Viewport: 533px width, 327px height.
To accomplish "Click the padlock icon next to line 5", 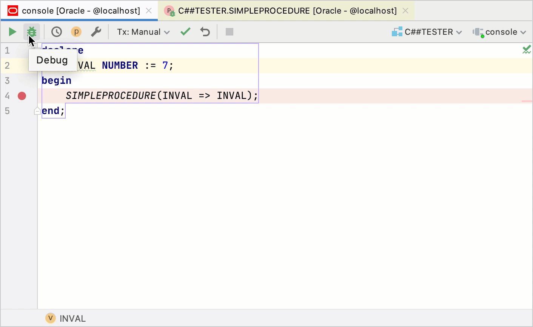I will [x=37, y=110].
